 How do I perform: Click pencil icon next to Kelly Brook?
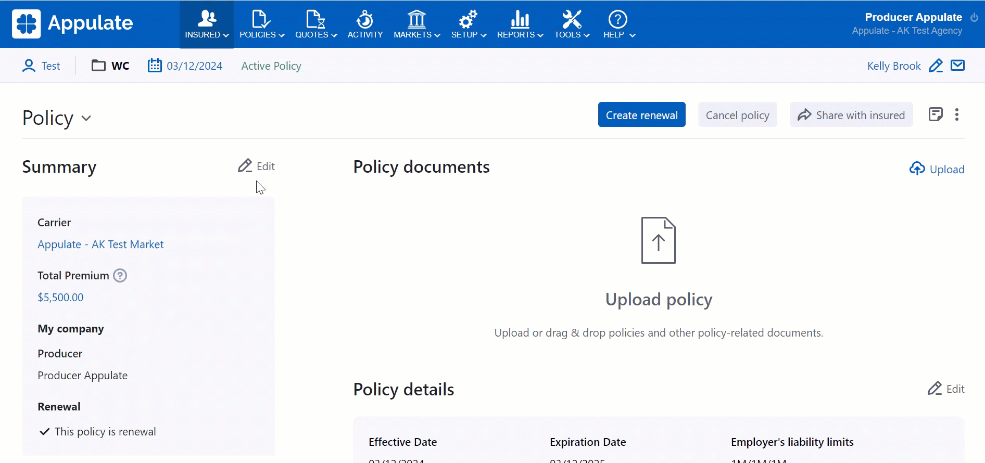point(936,66)
